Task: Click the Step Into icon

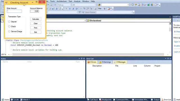Action: click(x=84, y=9)
